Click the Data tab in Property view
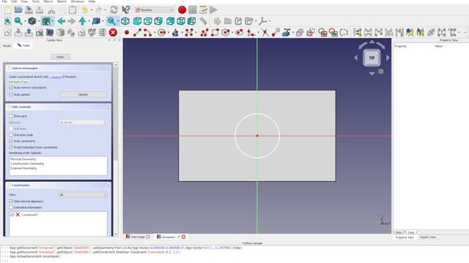The image size is (469, 263). 411,232
